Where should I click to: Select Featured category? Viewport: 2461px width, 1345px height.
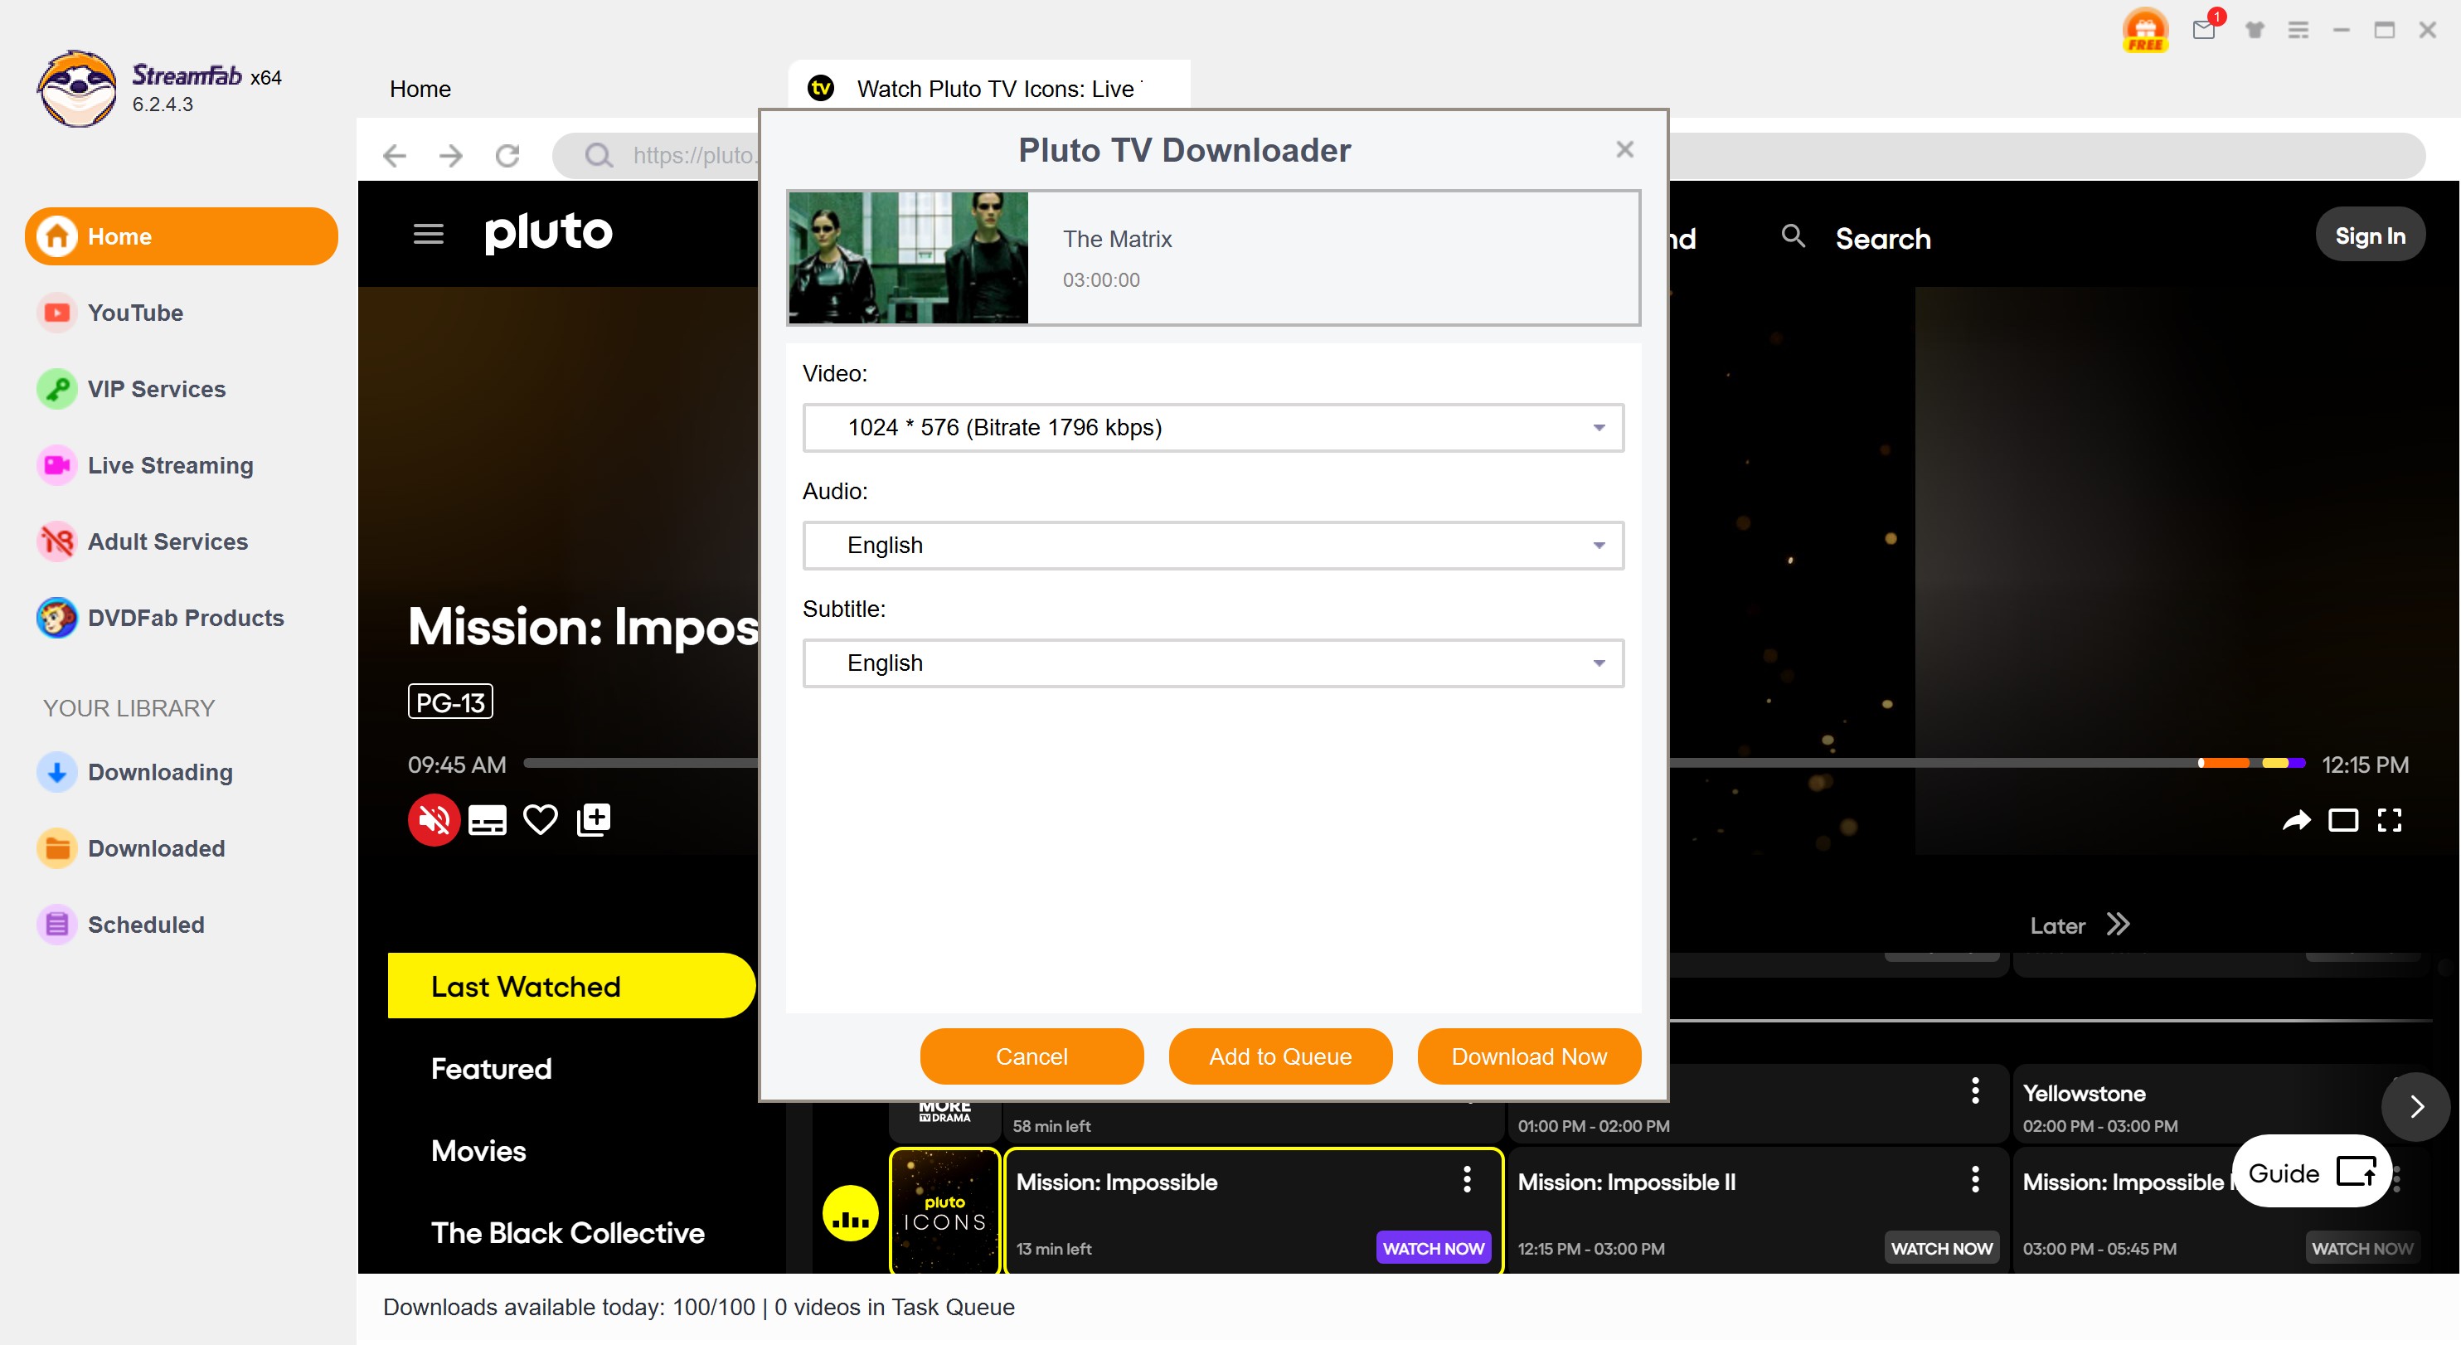(x=491, y=1068)
